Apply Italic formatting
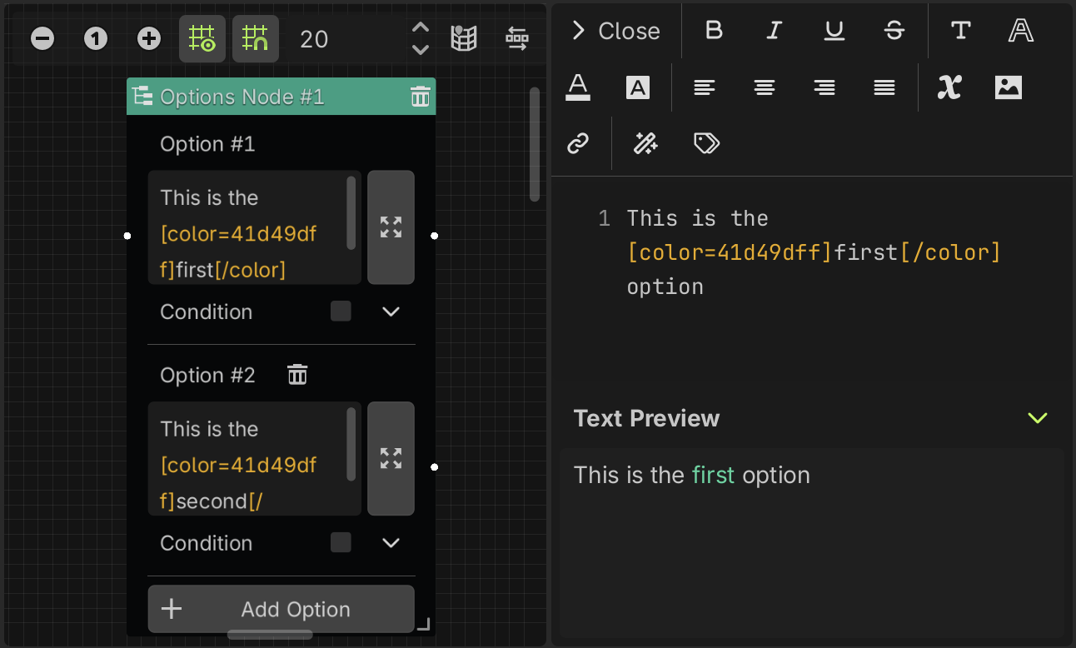This screenshot has width=1076, height=648. [x=774, y=31]
